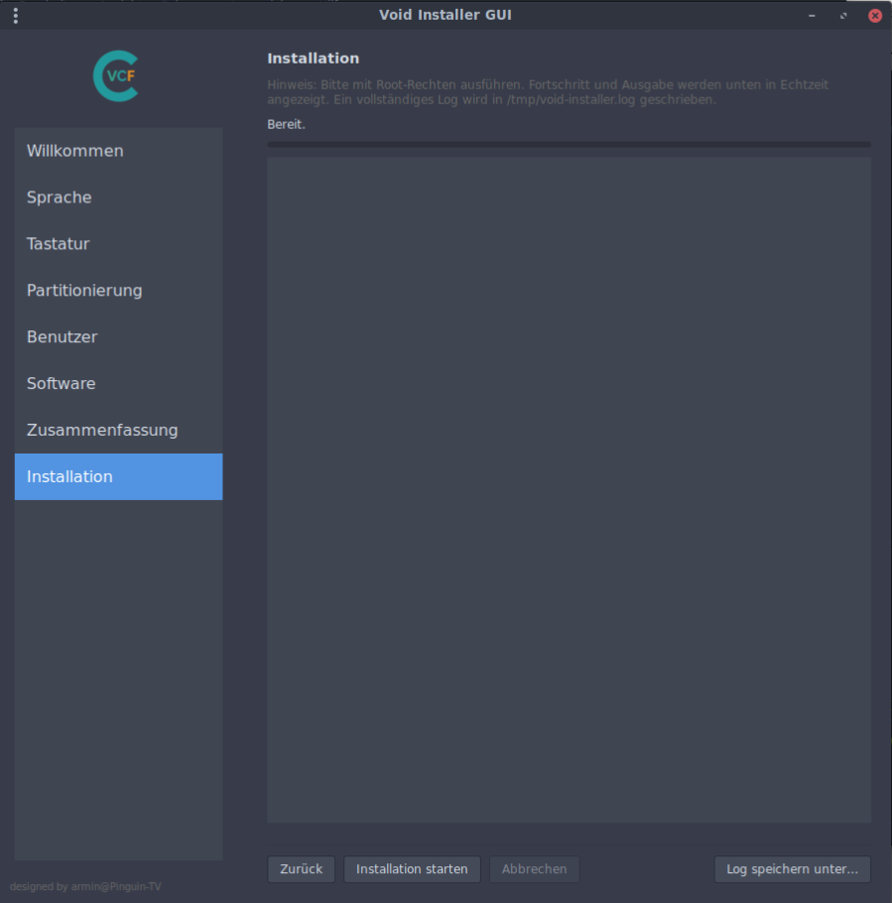Open the three-dot window menu
Viewport: 892px width, 903px height.
15,15
